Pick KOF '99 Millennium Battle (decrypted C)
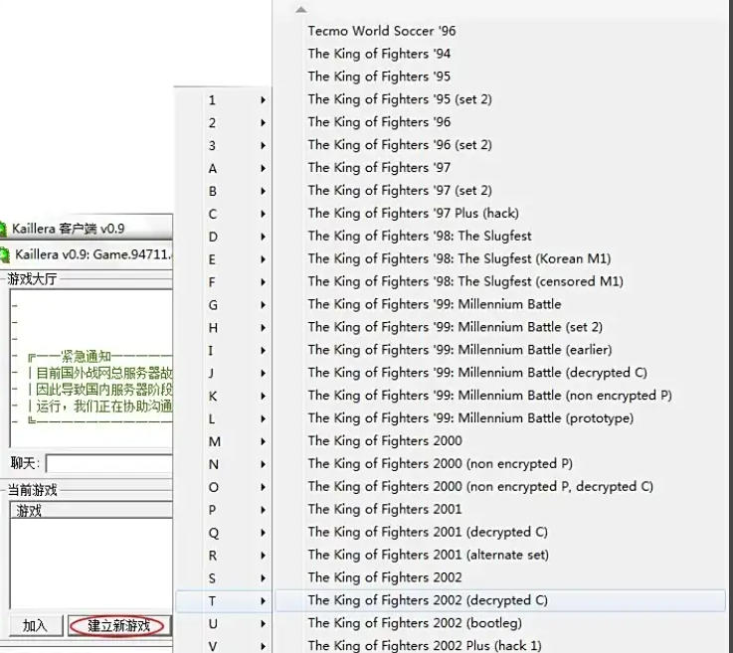The width and height of the screenshot is (733, 653). click(500, 373)
